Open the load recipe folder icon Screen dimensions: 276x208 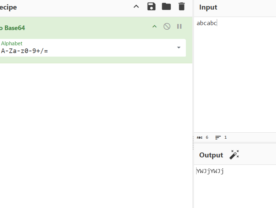pyautogui.click(x=166, y=6)
